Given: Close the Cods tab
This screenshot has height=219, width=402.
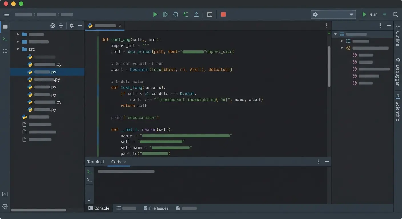Looking at the screenshot, I should [125, 162].
